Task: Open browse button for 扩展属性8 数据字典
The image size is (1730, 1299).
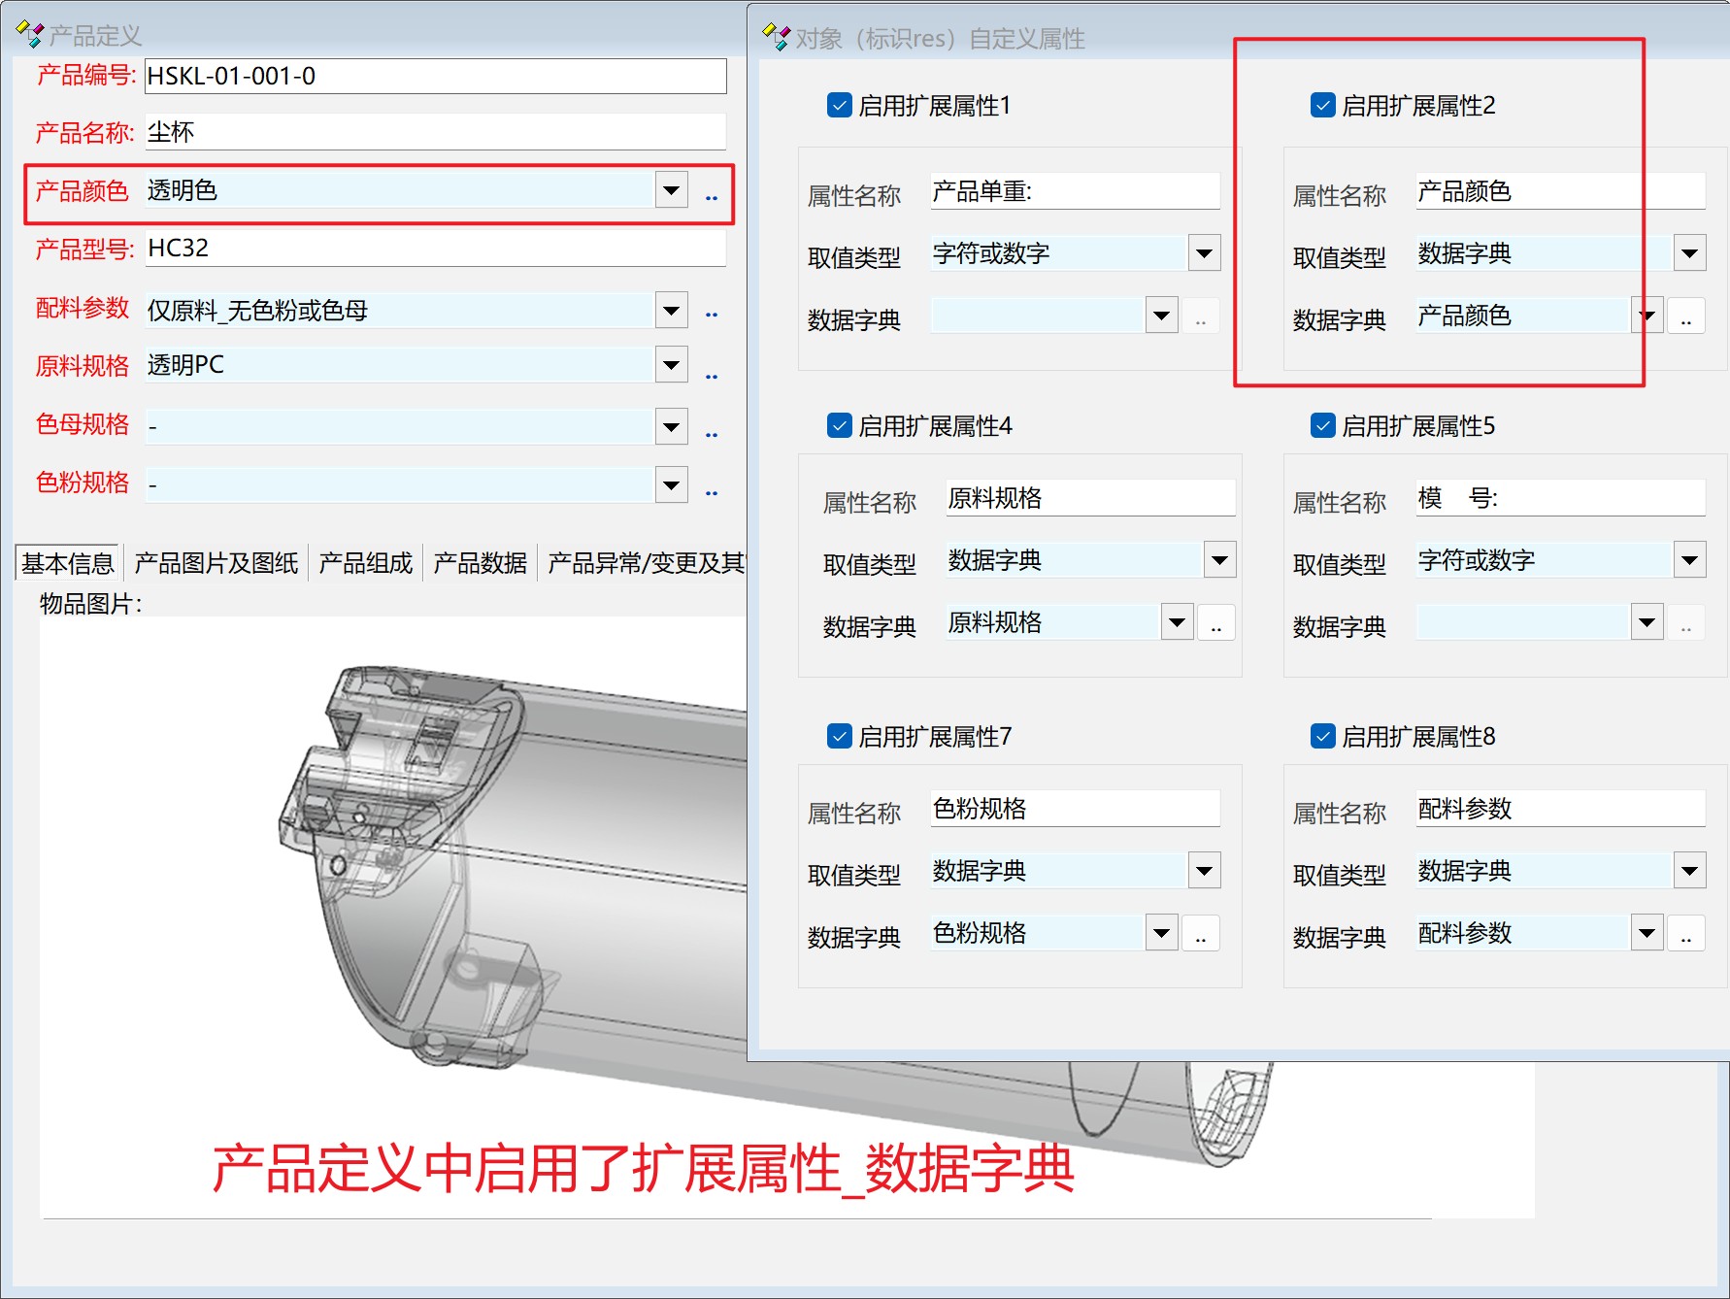Action: click(1685, 934)
